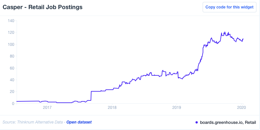Click the 'Copy code for this widget' button
This screenshot has width=260, height=130.
point(229,7)
